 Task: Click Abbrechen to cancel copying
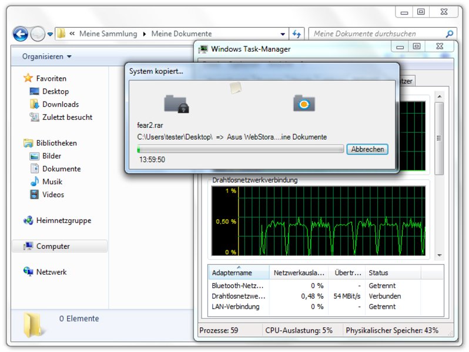point(367,149)
